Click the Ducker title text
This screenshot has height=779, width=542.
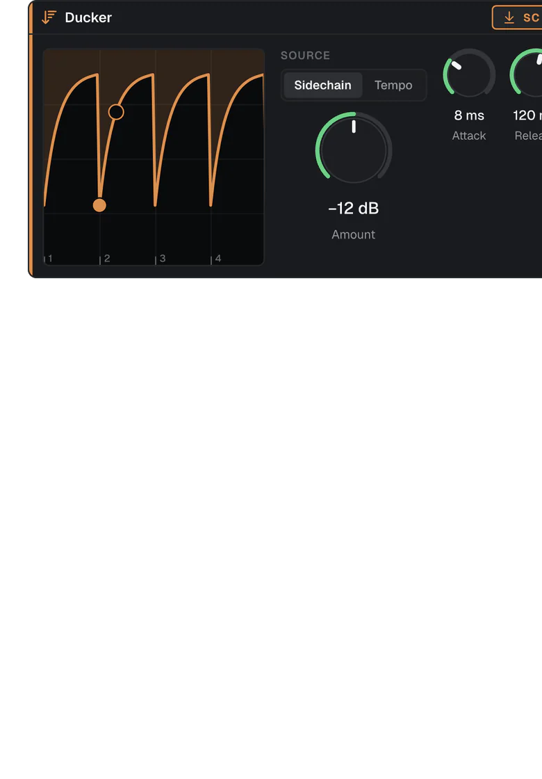pyautogui.click(x=88, y=17)
